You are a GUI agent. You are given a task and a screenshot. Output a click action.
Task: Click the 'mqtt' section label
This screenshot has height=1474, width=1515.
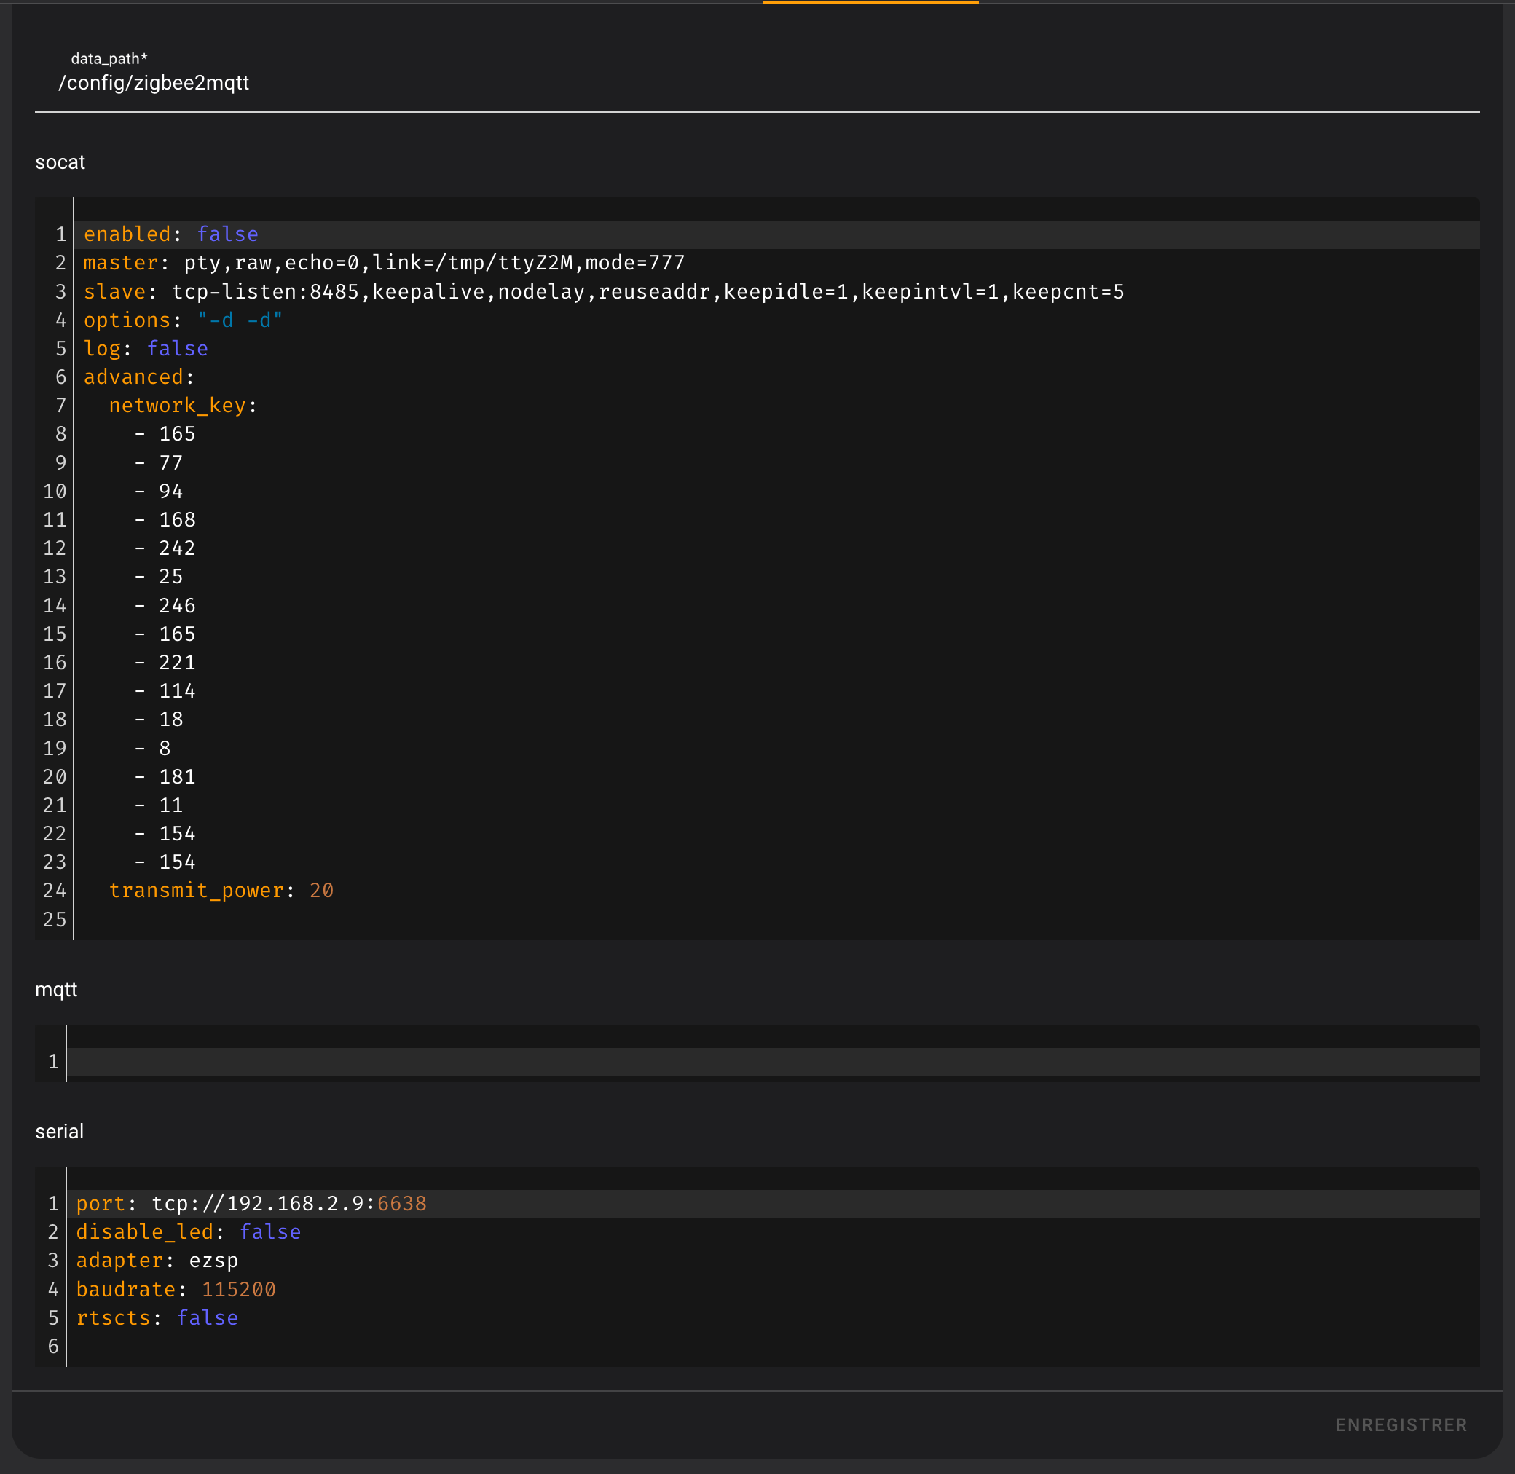pyautogui.click(x=57, y=990)
